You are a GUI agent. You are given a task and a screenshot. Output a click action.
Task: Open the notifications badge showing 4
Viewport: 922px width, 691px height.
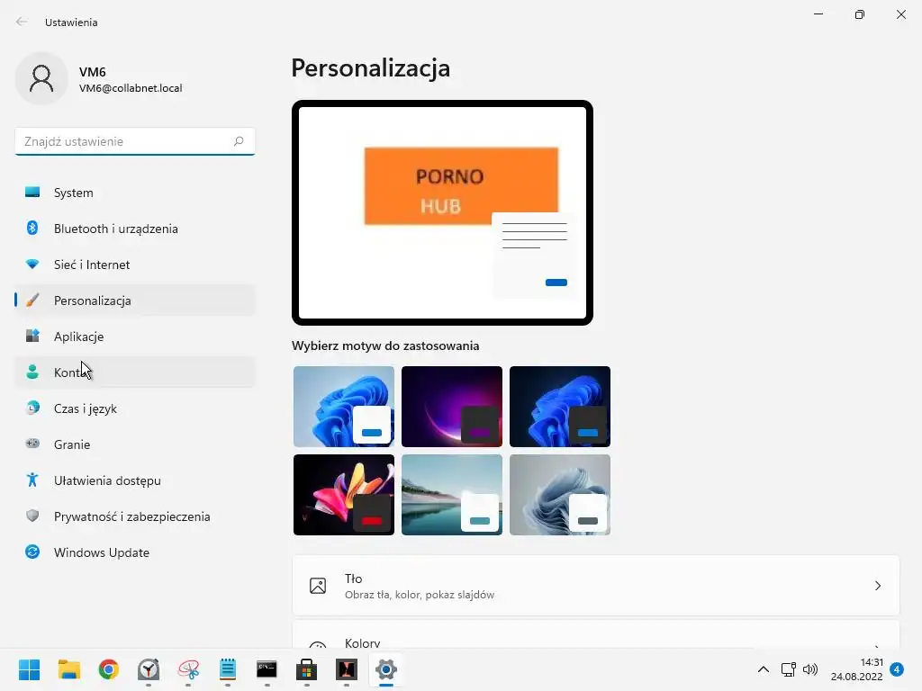point(897,669)
